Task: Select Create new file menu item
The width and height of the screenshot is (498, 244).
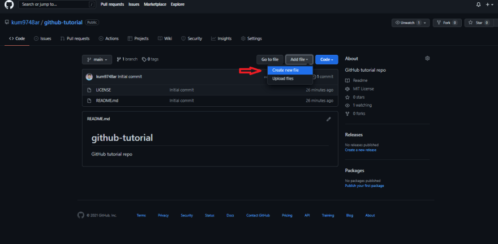Action: 290,71
